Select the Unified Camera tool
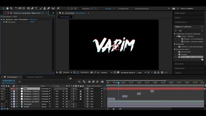Viewport: 206px width, 116px height. (20, 8)
